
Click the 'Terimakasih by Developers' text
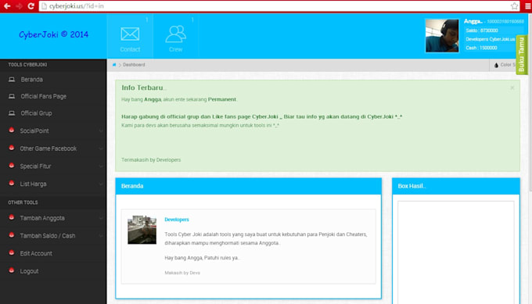coord(151,160)
